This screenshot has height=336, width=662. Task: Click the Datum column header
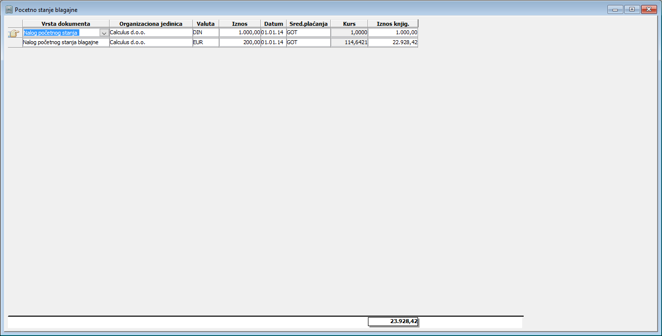273,24
